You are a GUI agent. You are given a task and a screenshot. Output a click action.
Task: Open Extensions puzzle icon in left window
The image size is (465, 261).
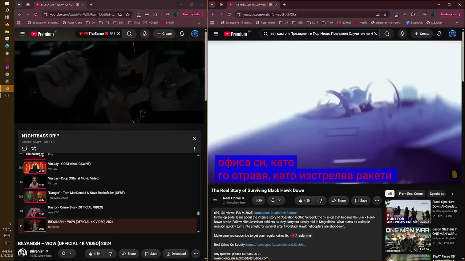[155, 14]
